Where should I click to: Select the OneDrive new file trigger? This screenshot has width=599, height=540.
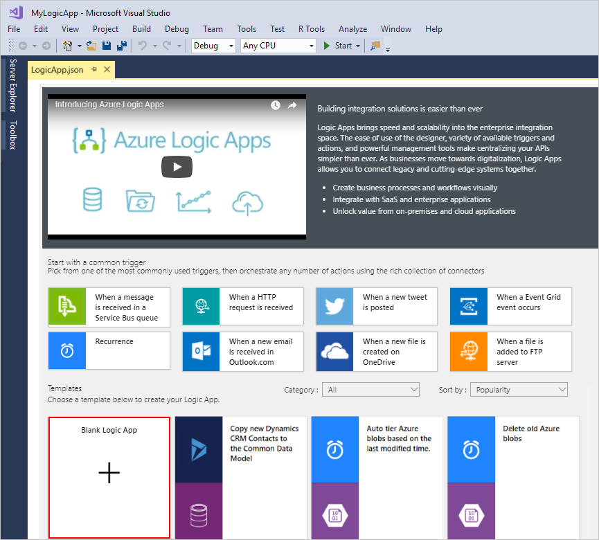pyautogui.click(x=376, y=352)
